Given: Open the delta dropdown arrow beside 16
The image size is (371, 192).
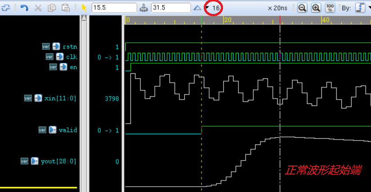Looking at the screenshot, I should click(x=207, y=8).
